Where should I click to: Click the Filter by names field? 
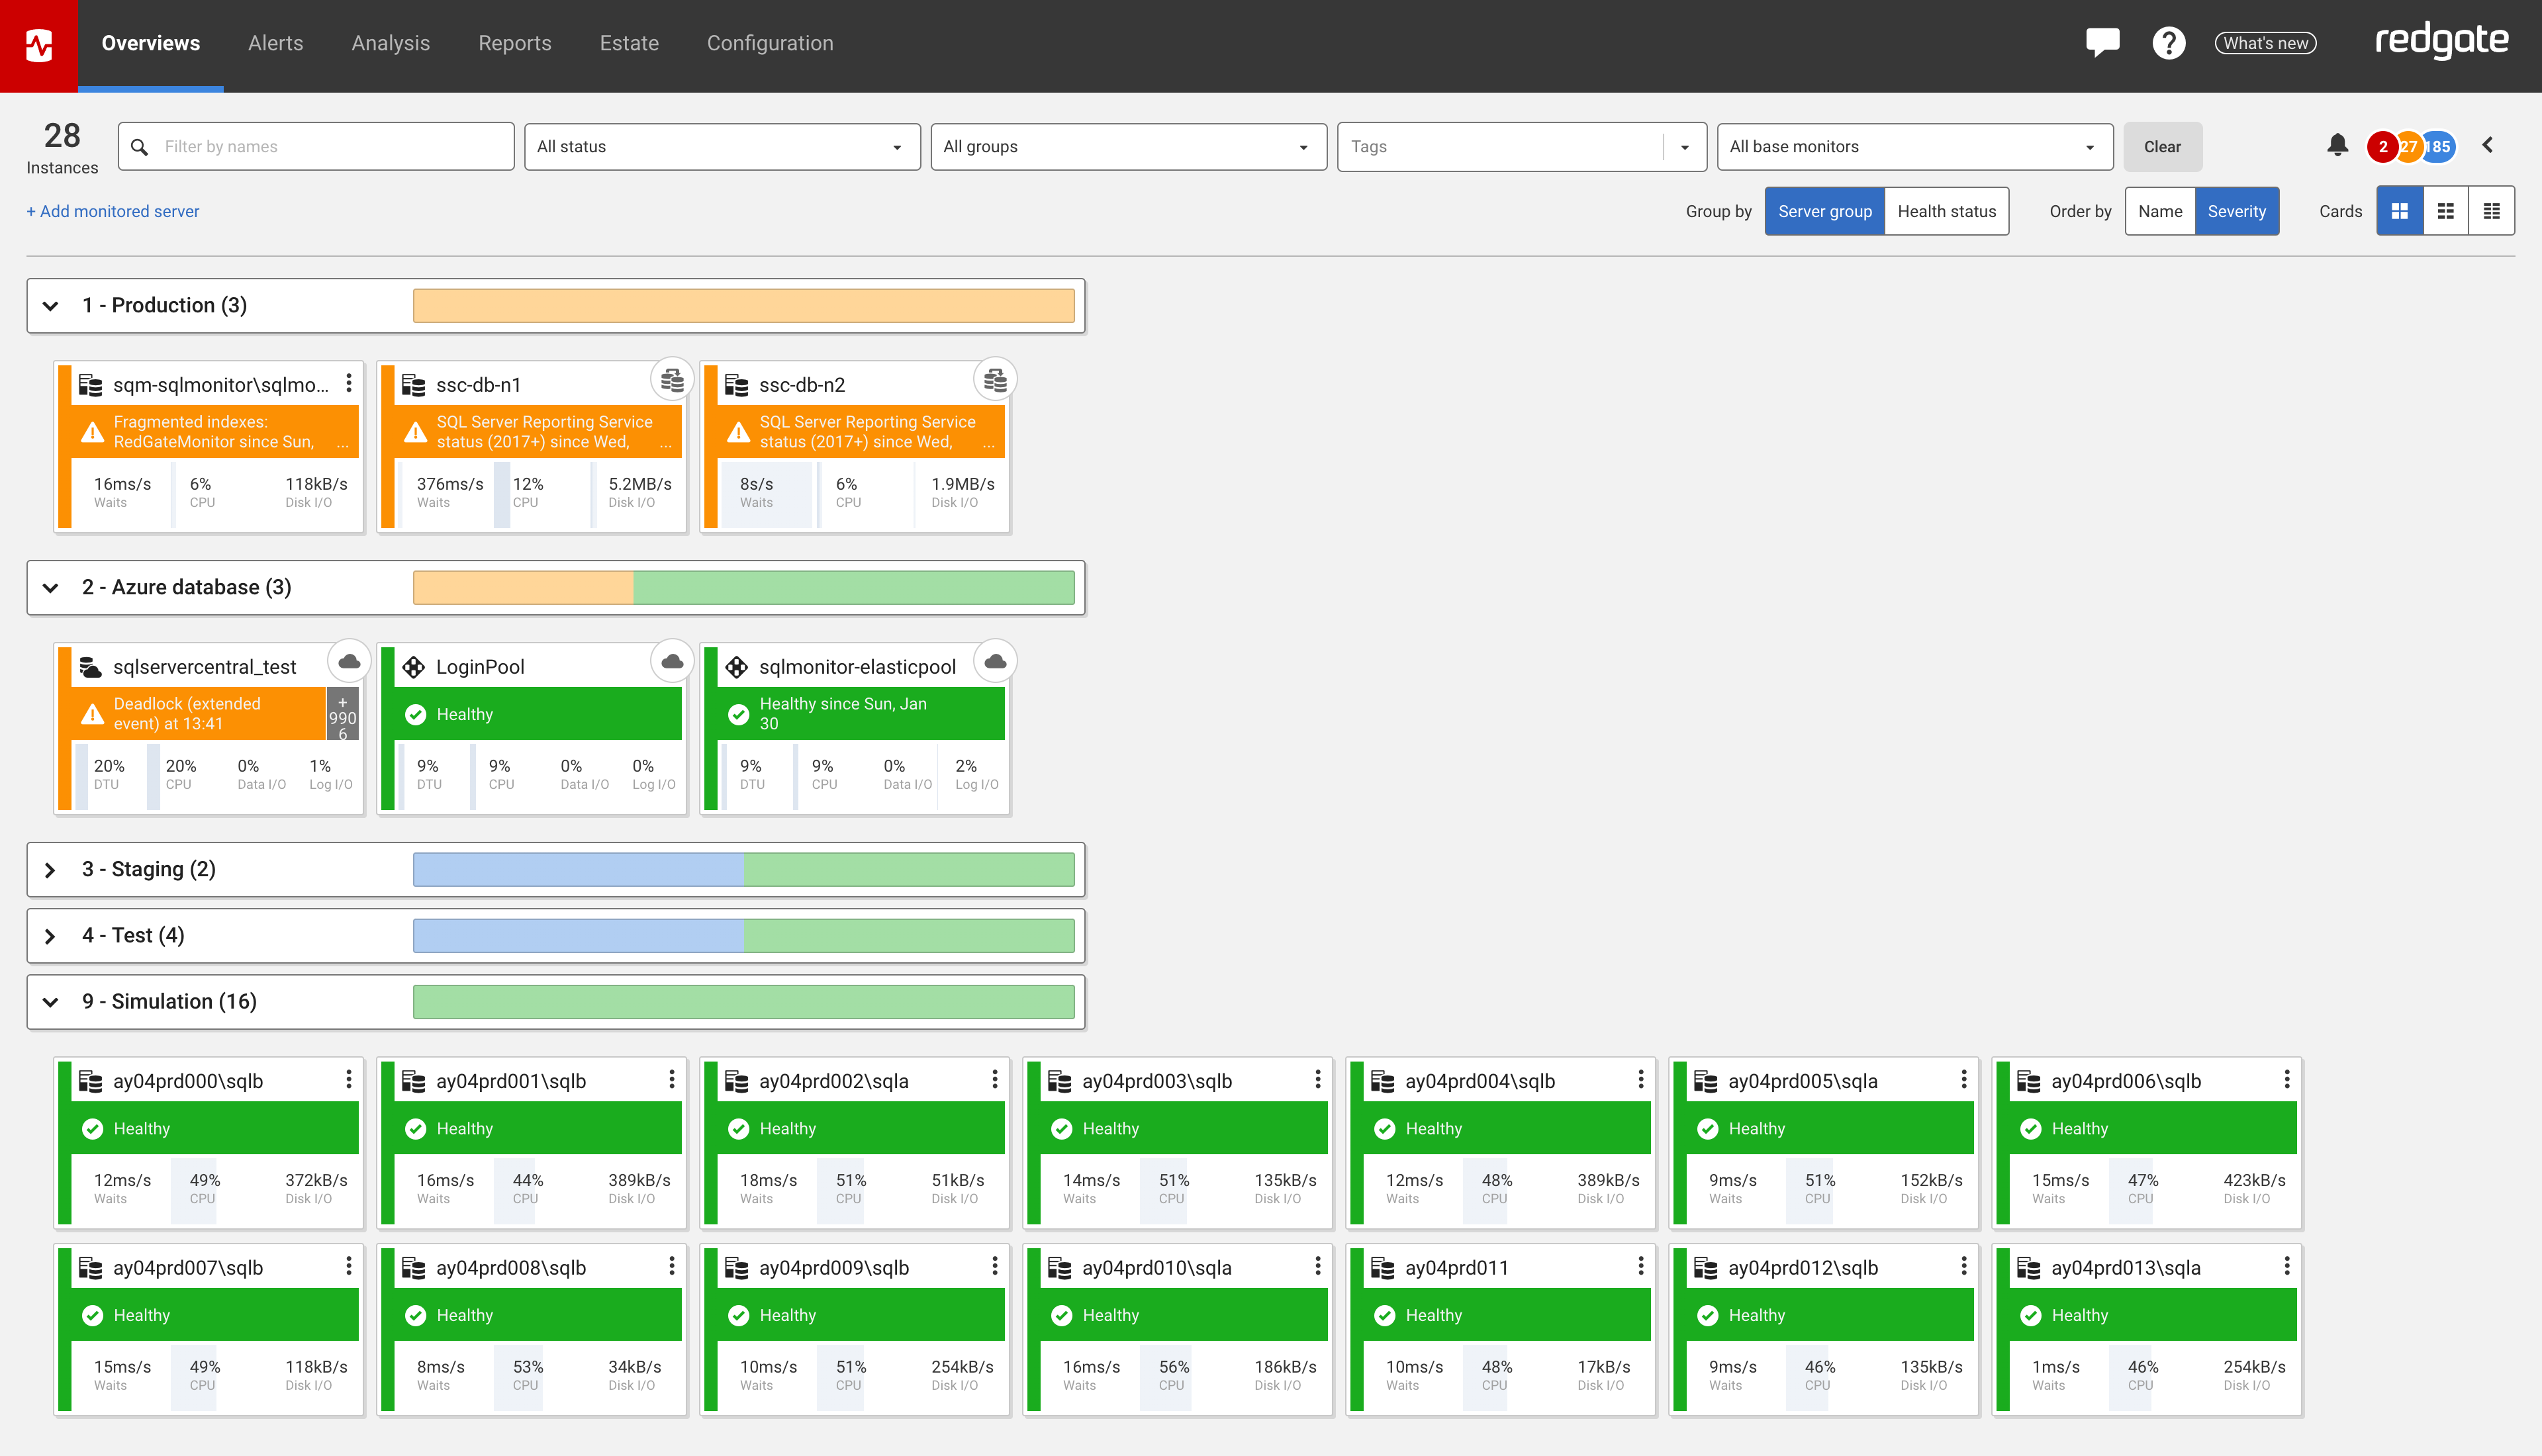330,147
